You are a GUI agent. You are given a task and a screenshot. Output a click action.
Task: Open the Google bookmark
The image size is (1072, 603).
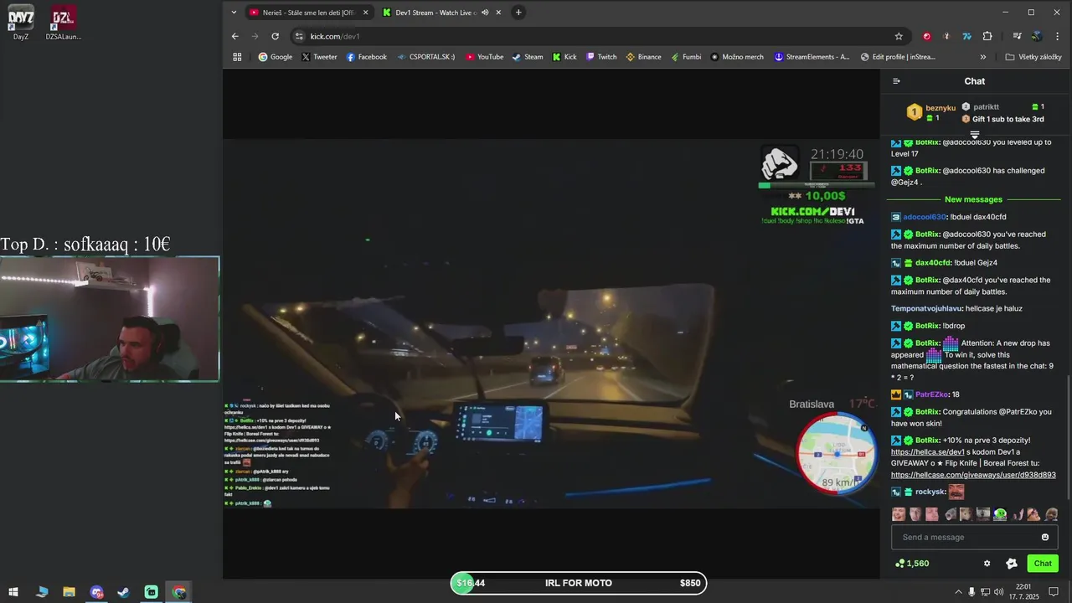pos(276,57)
